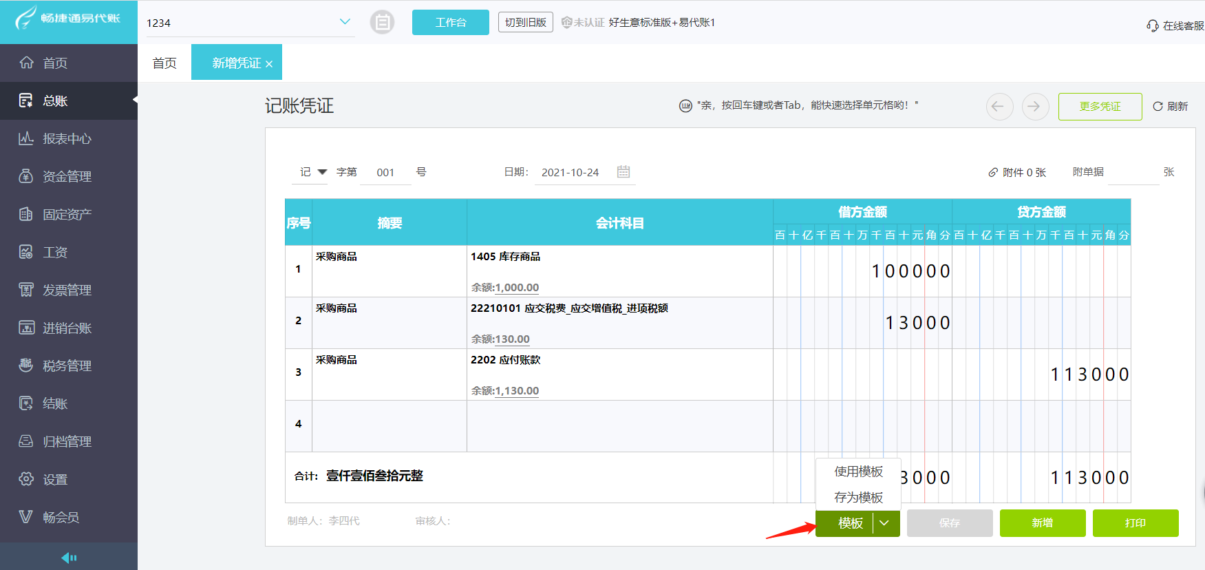Click the 附单据 input field
The image size is (1205, 570).
point(1133,173)
